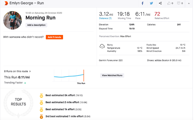Share run on Twitter icon

pyautogui.click(x=152, y=3)
